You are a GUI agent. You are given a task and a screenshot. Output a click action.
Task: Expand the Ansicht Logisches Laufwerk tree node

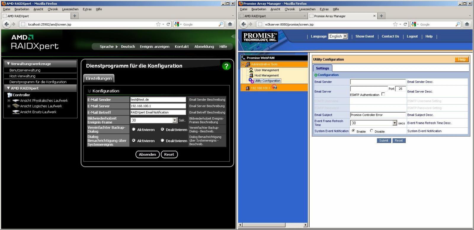pos(9,106)
